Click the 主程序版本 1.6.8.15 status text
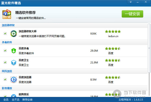The image size is (151, 102). [x=131, y=99]
